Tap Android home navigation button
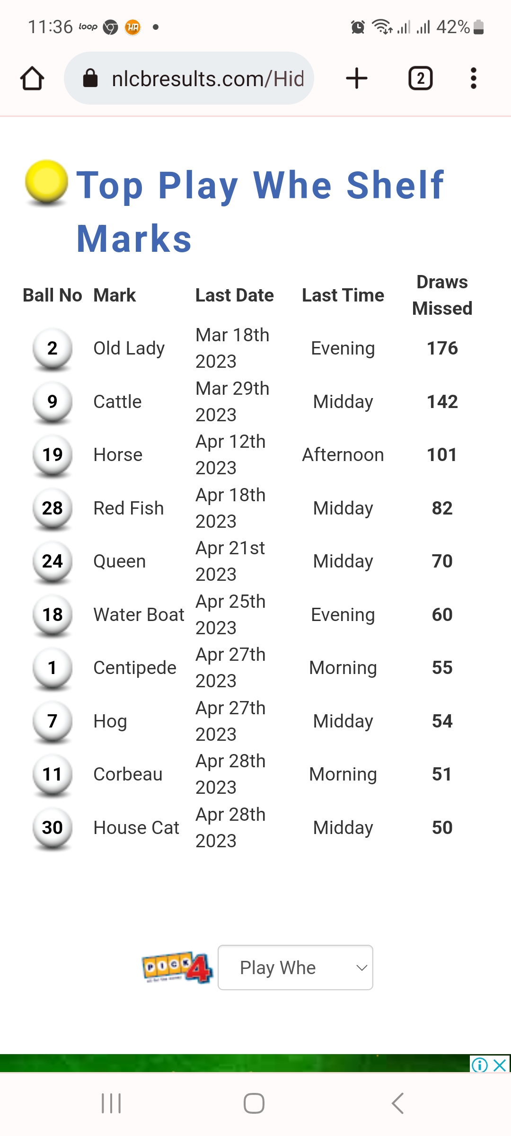 [254, 1104]
